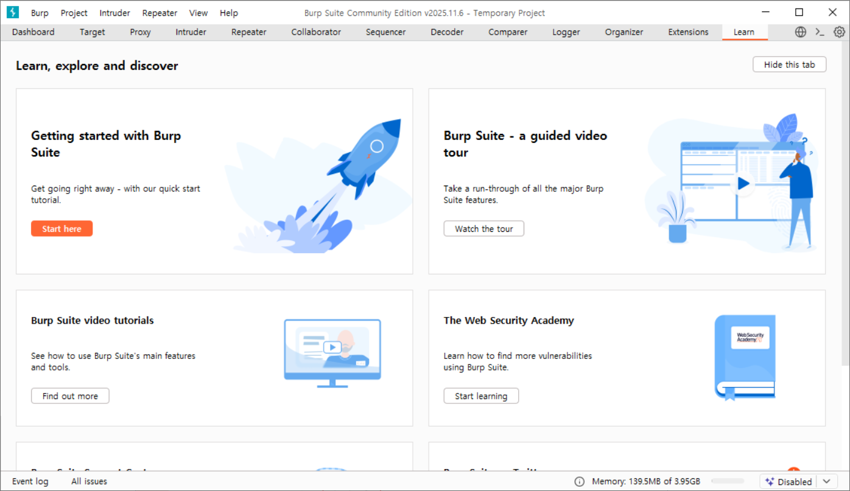This screenshot has height=491, width=850.
Task: Open the View menu
Action: coord(198,13)
